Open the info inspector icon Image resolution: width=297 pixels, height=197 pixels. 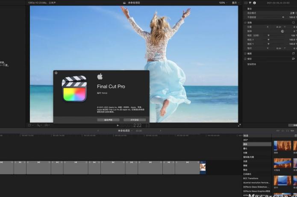(255, 3)
